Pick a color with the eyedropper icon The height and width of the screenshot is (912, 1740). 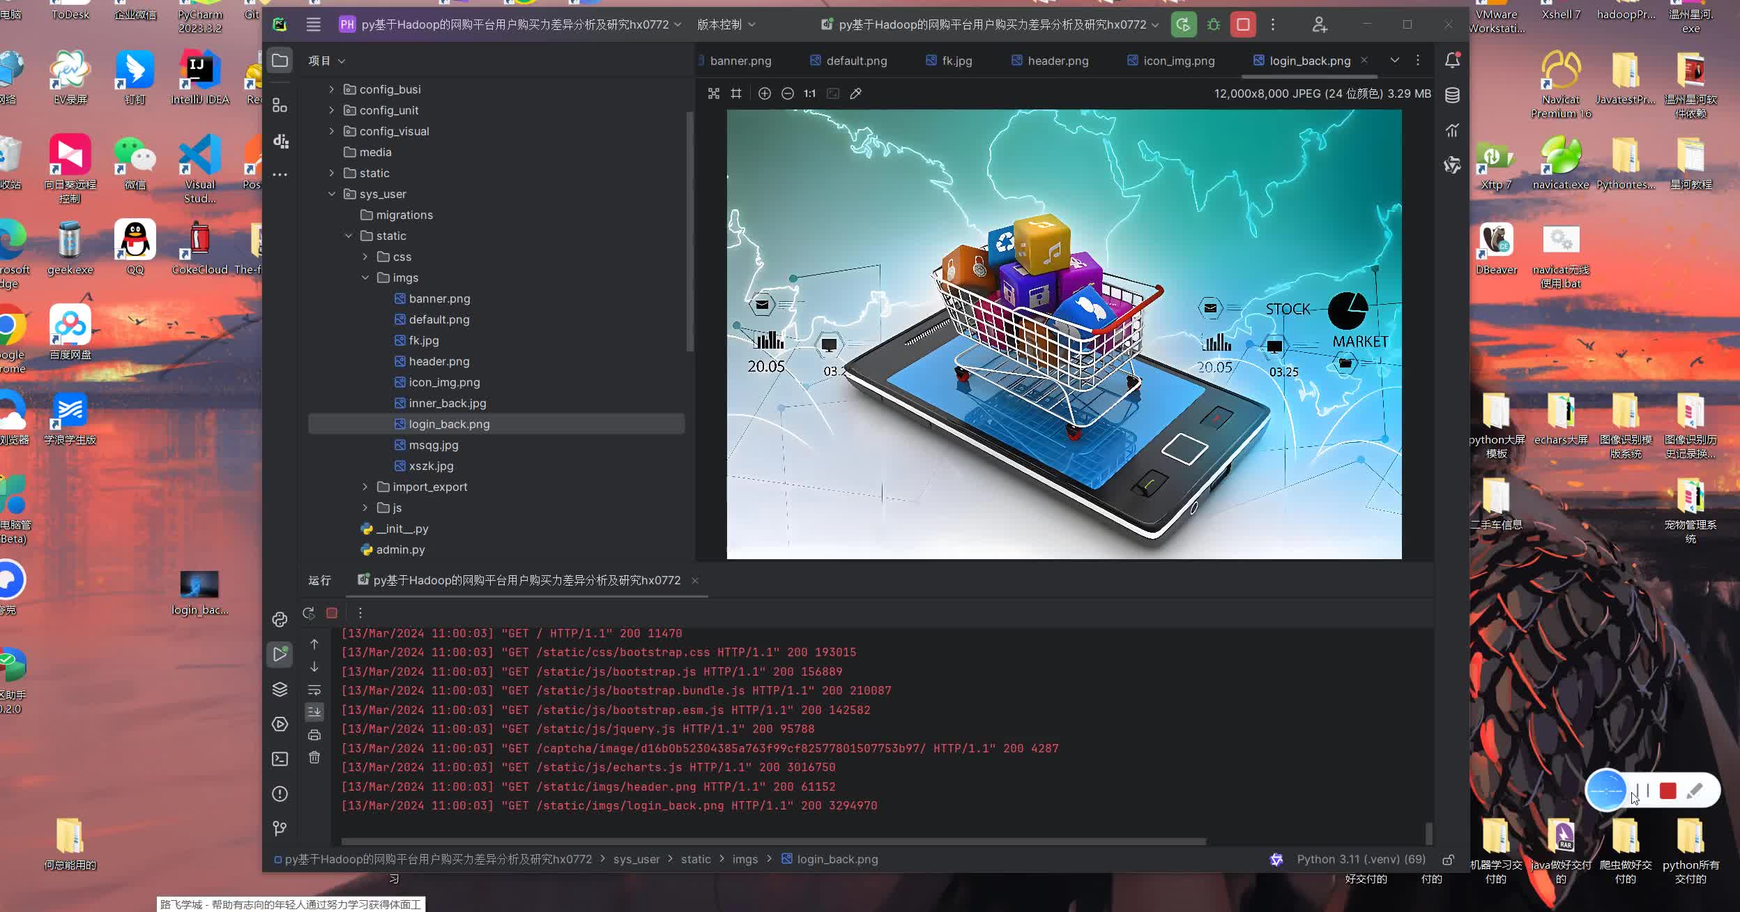pyautogui.click(x=856, y=93)
